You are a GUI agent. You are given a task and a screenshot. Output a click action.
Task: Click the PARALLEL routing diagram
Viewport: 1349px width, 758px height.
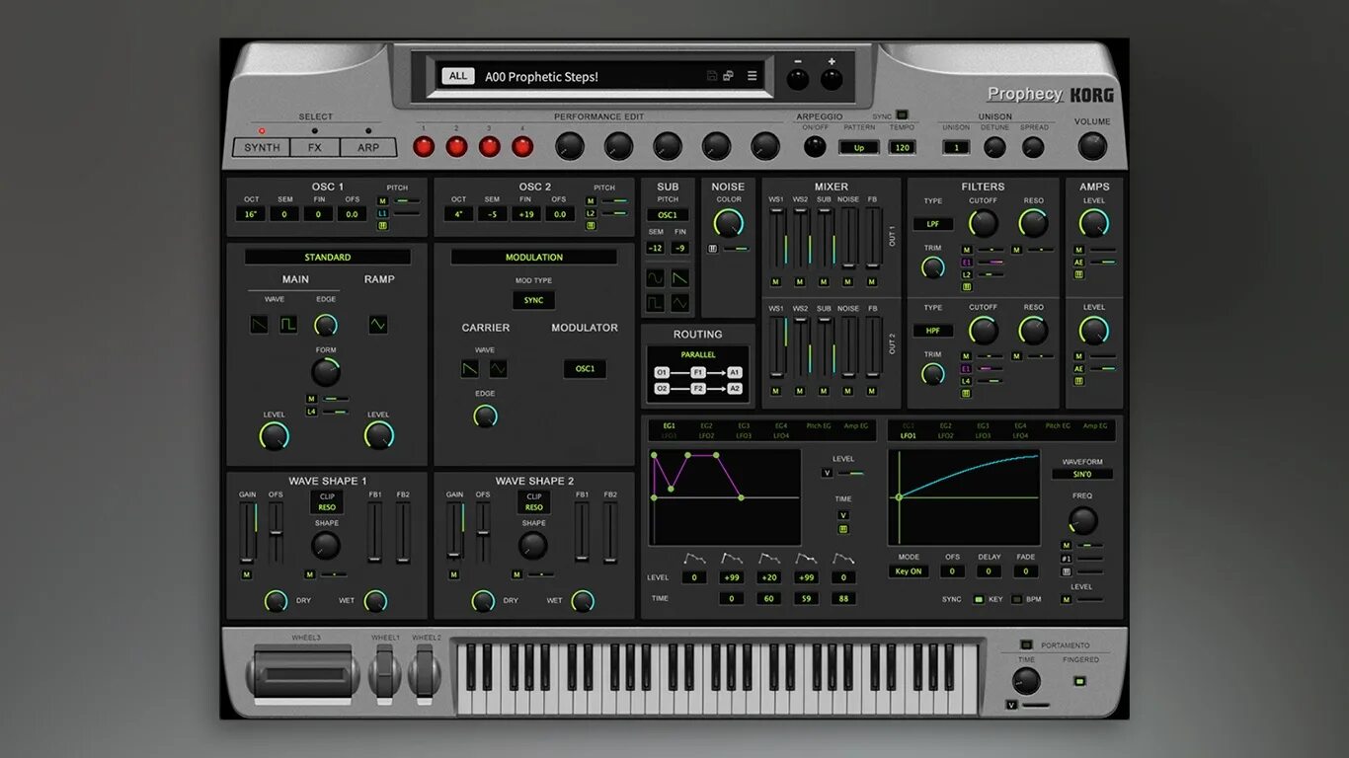697,373
